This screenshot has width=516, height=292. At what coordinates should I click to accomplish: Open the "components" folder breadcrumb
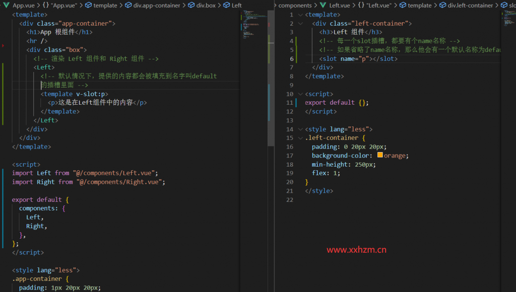(x=295, y=5)
